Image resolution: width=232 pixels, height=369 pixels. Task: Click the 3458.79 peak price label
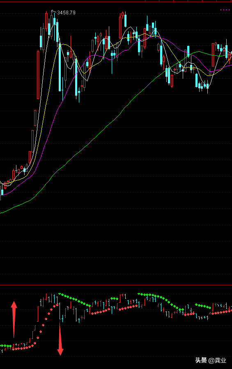pos(66,13)
